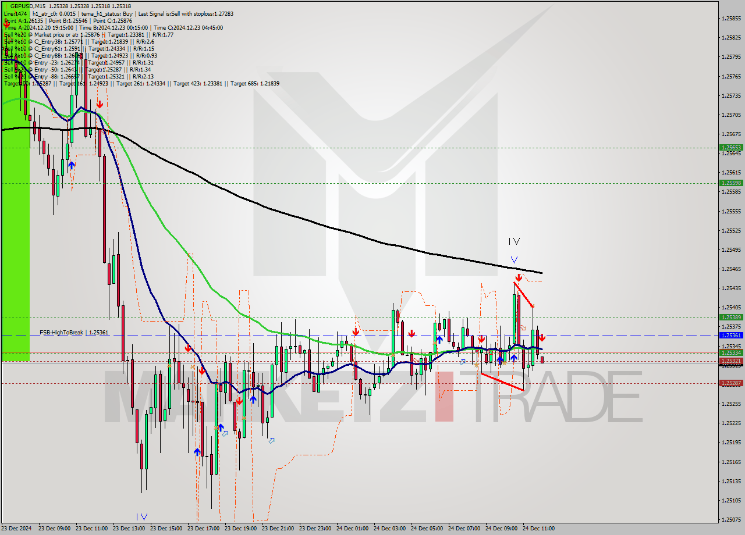Click the 1.25075 price scale label
This screenshot has height=535, width=745.
click(731, 519)
